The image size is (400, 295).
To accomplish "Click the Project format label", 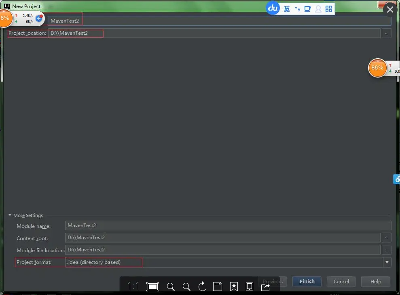I will (x=34, y=262).
